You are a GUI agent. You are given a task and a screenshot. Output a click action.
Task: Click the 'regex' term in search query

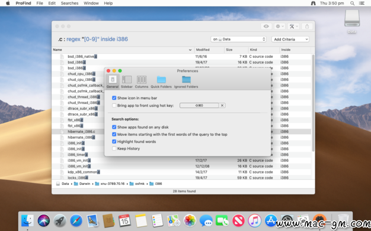coord(73,39)
